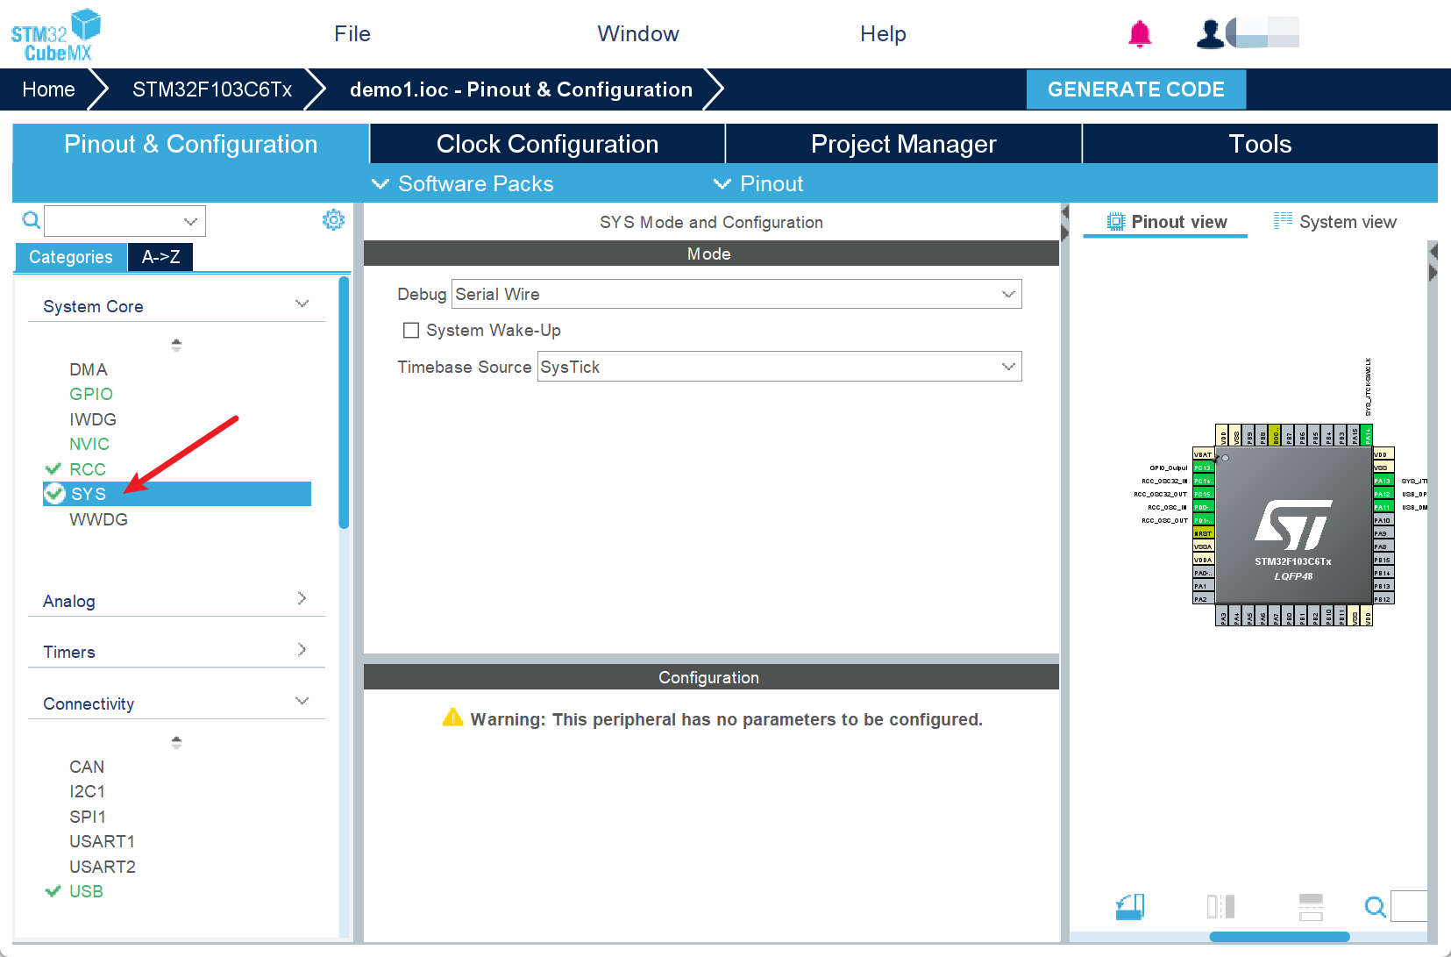
Task: Open the Timebase Source SysTick dropdown
Action: pyautogui.click(x=779, y=367)
